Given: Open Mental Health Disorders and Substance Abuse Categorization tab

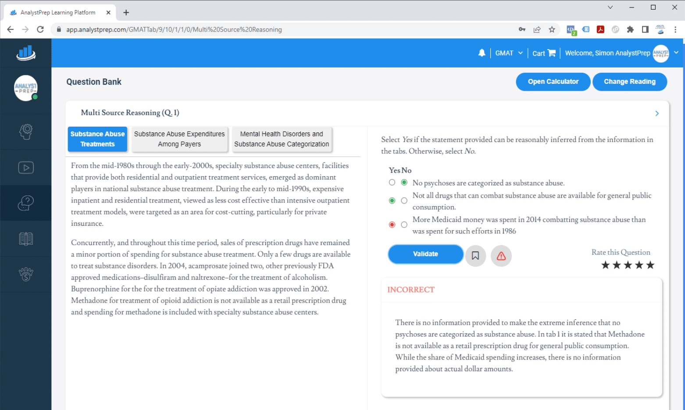Looking at the screenshot, I should point(281,139).
